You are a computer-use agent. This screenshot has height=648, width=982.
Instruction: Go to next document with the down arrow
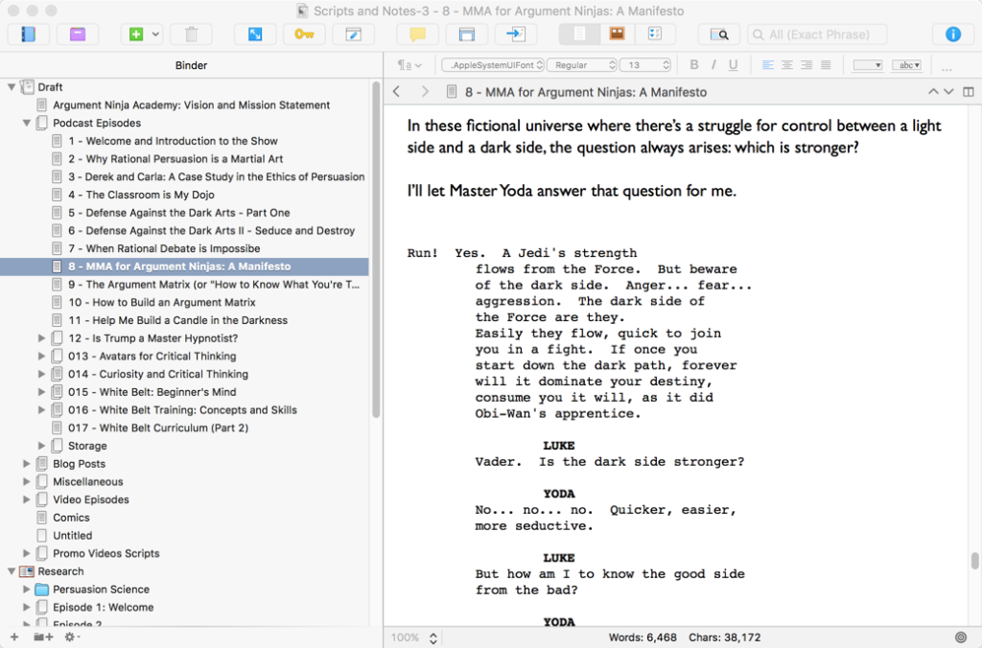click(948, 92)
